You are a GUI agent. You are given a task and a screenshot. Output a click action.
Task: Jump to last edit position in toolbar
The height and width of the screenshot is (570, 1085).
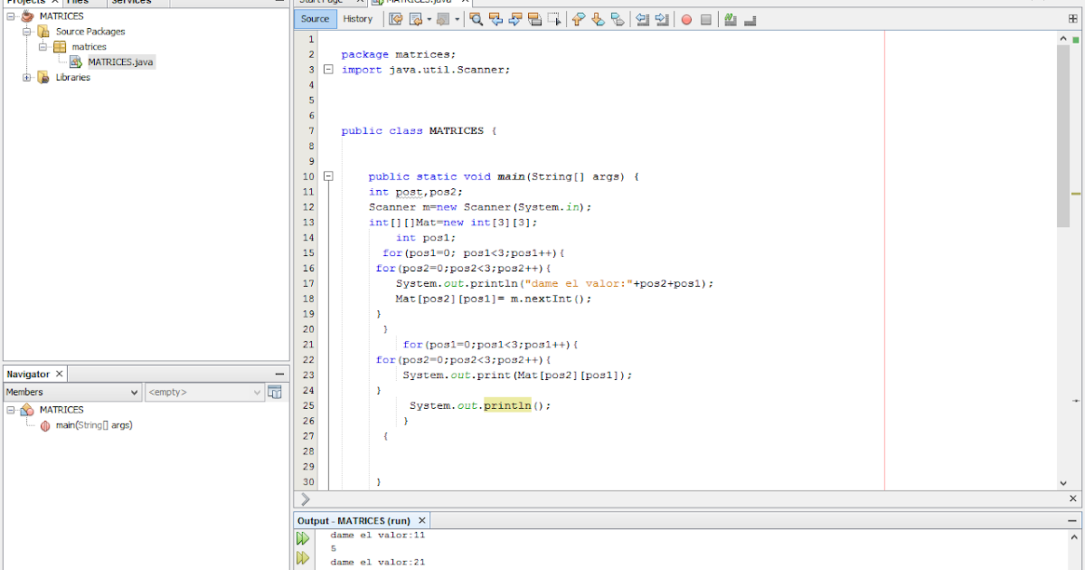[395, 19]
